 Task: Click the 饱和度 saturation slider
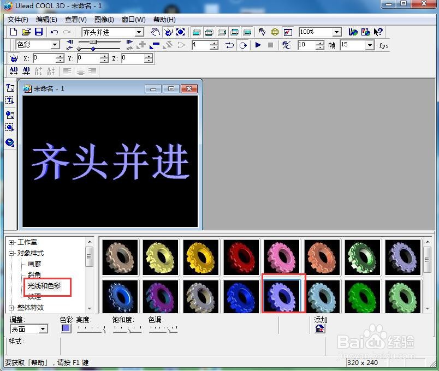coord(127,329)
